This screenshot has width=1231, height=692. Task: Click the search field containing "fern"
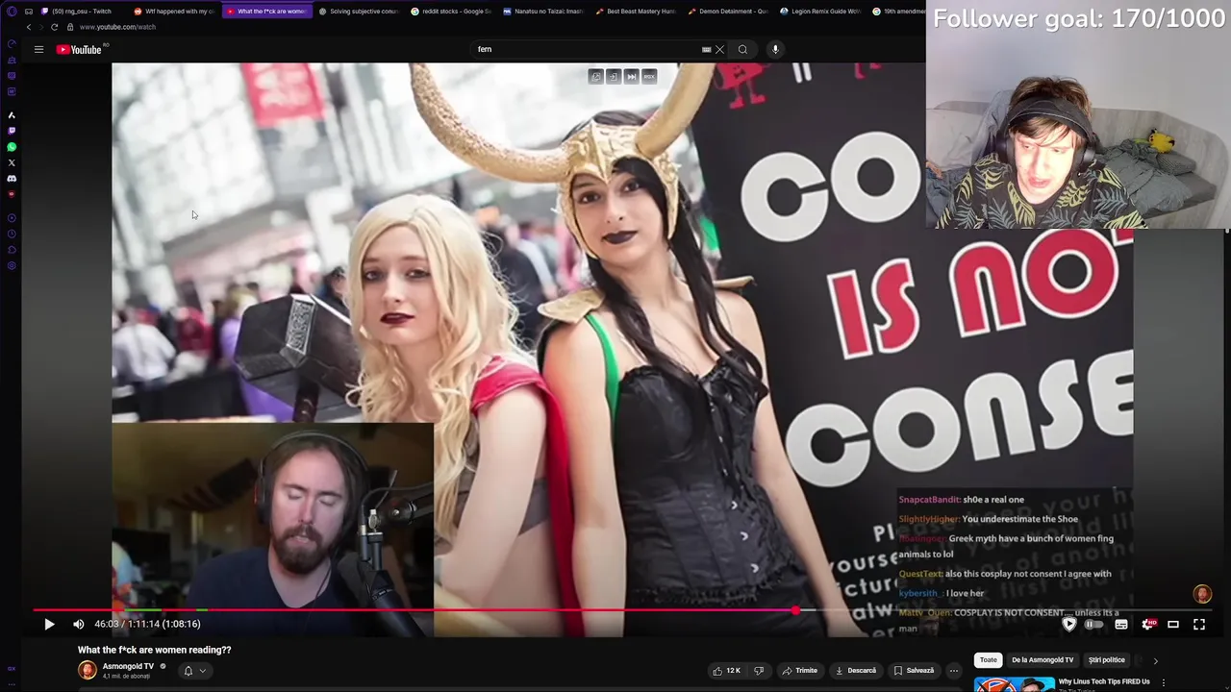[x=587, y=49]
